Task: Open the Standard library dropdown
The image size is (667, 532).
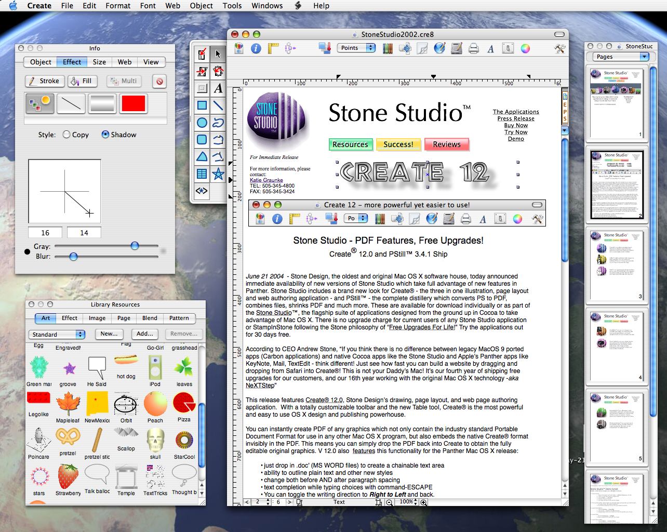Action: [57, 335]
